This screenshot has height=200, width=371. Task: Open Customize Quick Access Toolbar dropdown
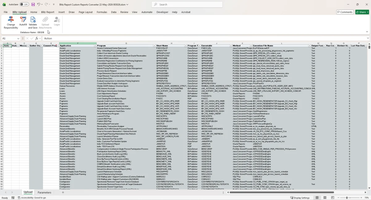point(54,5)
